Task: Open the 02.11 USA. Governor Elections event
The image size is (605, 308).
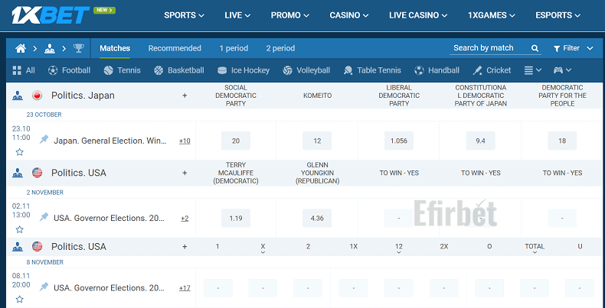Action: pos(110,219)
